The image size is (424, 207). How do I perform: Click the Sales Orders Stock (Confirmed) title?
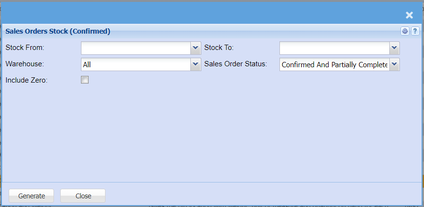58,32
